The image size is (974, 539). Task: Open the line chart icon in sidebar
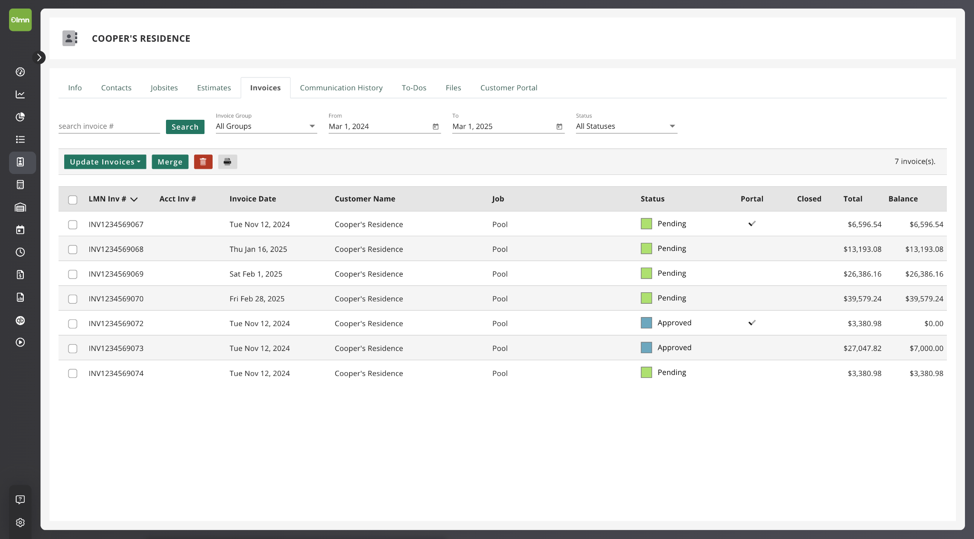click(20, 94)
